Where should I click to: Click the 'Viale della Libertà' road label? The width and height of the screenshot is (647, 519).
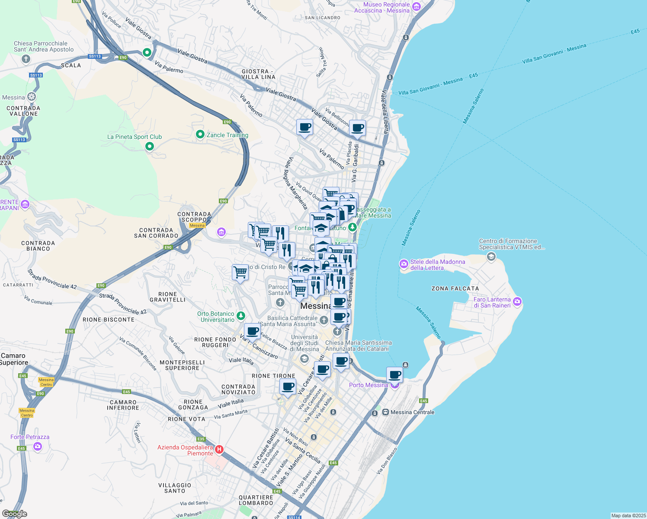coord(385,112)
